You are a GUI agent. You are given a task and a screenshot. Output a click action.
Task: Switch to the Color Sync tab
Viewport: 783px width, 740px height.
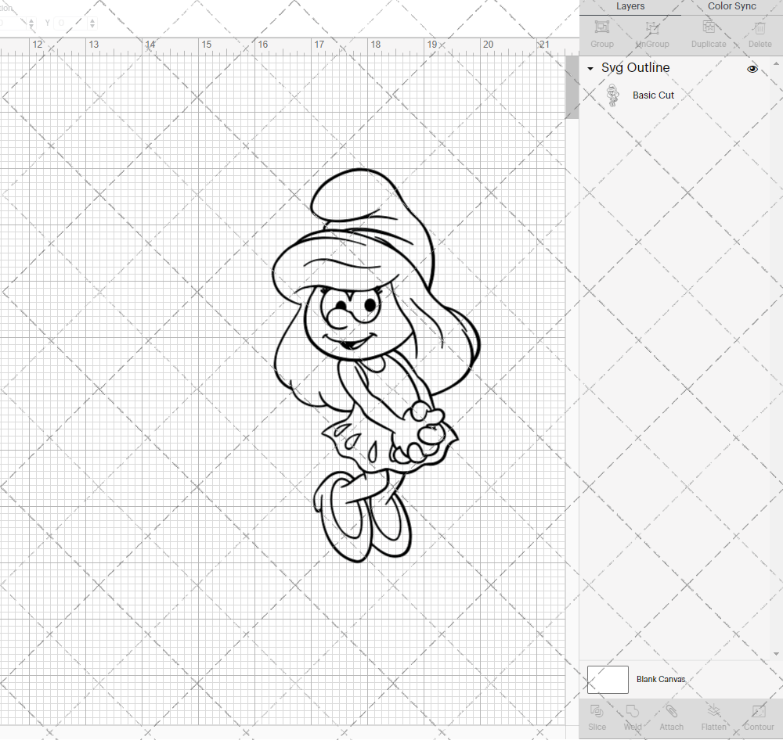tap(731, 6)
